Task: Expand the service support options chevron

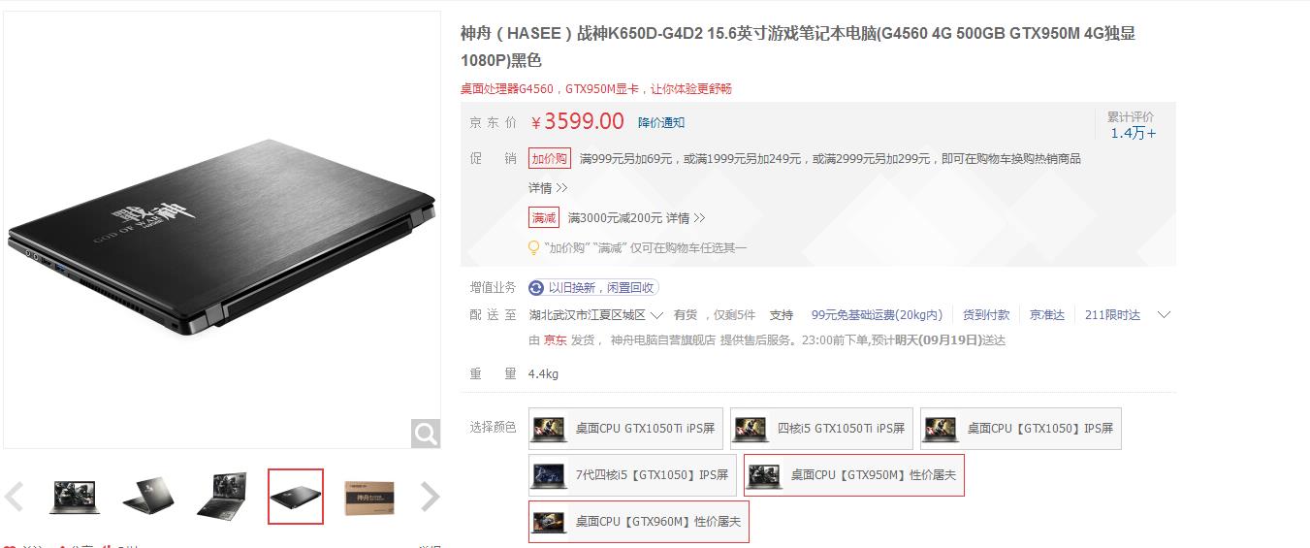Action: coord(1165,315)
